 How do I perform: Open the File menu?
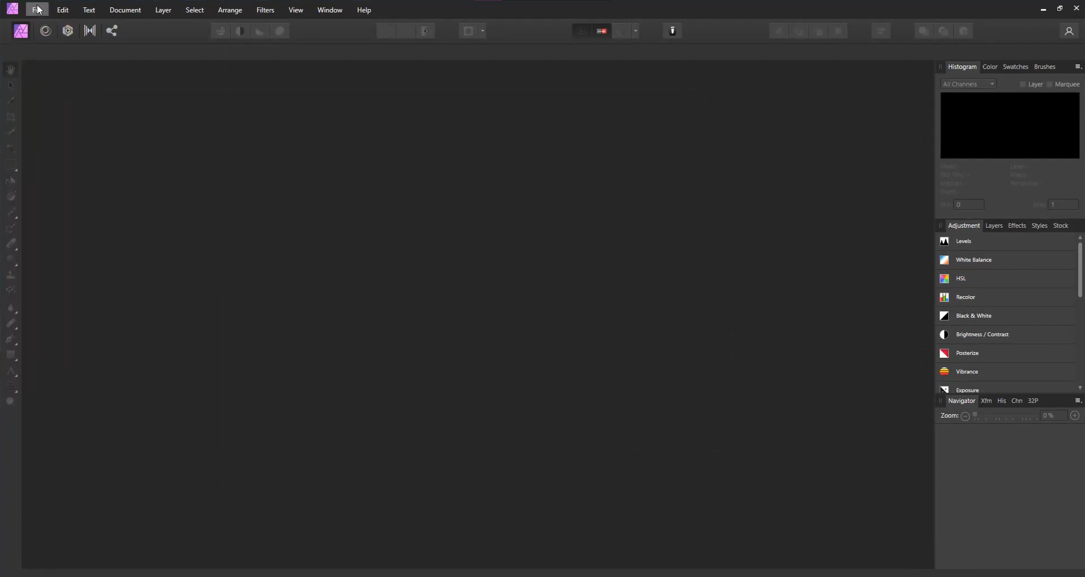(37, 10)
